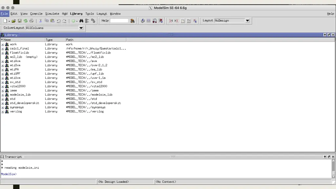Image resolution: width=336 pixels, height=189 pixels.
Task: Click the green Reload toolbar icon
Action: pos(26,21)
